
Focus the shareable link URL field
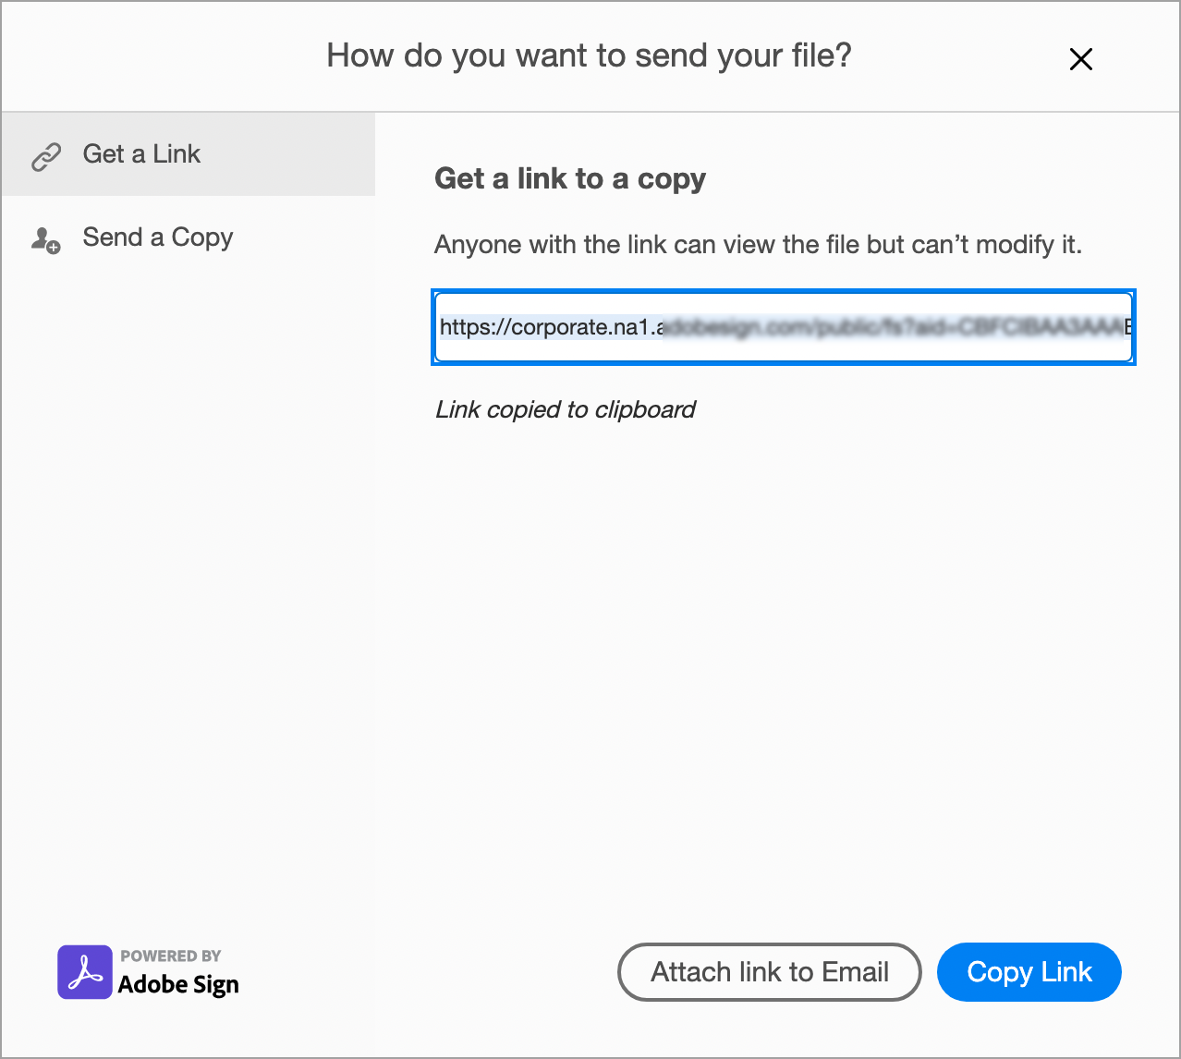tap(783, 327)
